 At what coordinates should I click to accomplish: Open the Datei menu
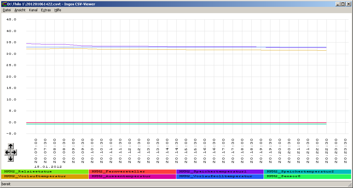point(7,10)
